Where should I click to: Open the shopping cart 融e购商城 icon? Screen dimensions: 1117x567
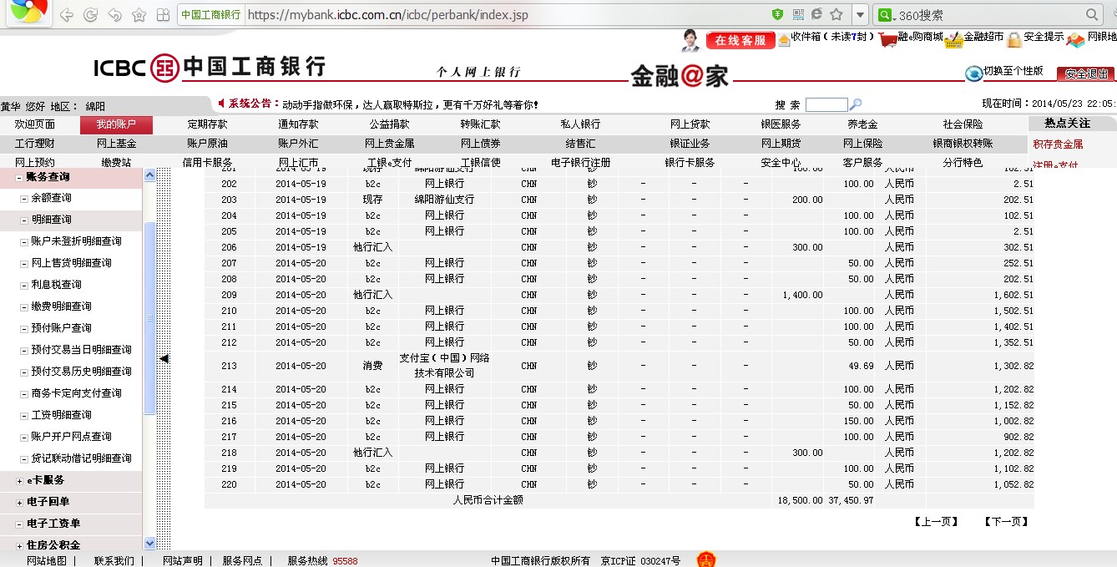click(887, 39)
